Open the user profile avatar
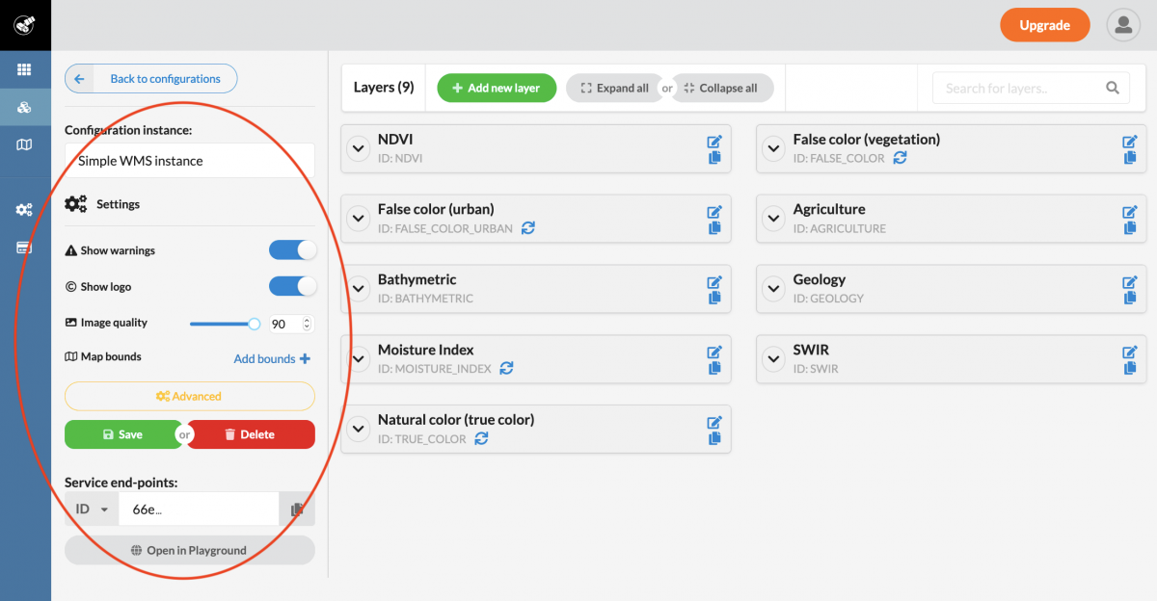Screen dimensions: 1157x601 (1123, 25)
